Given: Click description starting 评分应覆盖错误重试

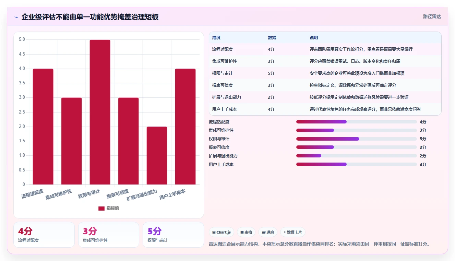Looking at the screenshot, I should [x=355, y=61].
